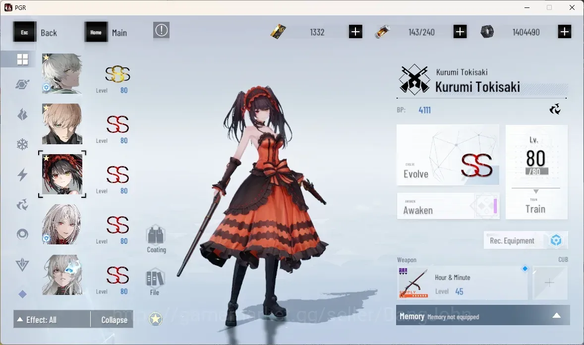Click the empty CUB plus slot
This screenshot has width=584, height=345.
[550, 283]
